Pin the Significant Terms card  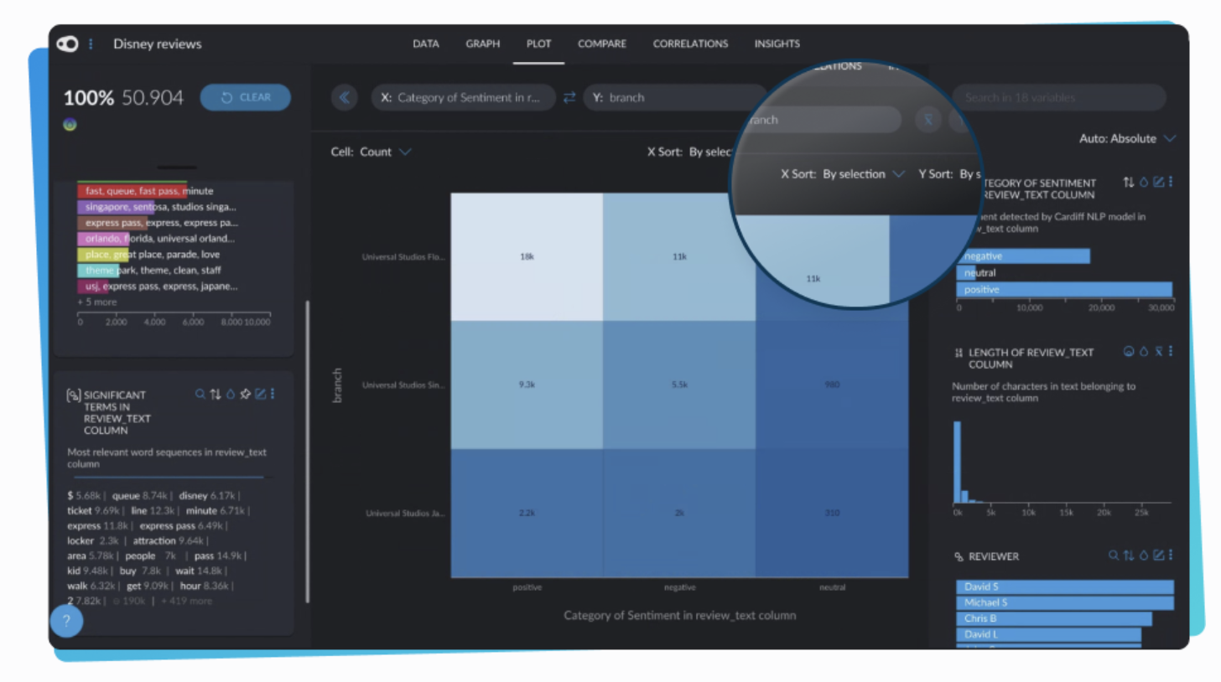(x=245, y=394)
